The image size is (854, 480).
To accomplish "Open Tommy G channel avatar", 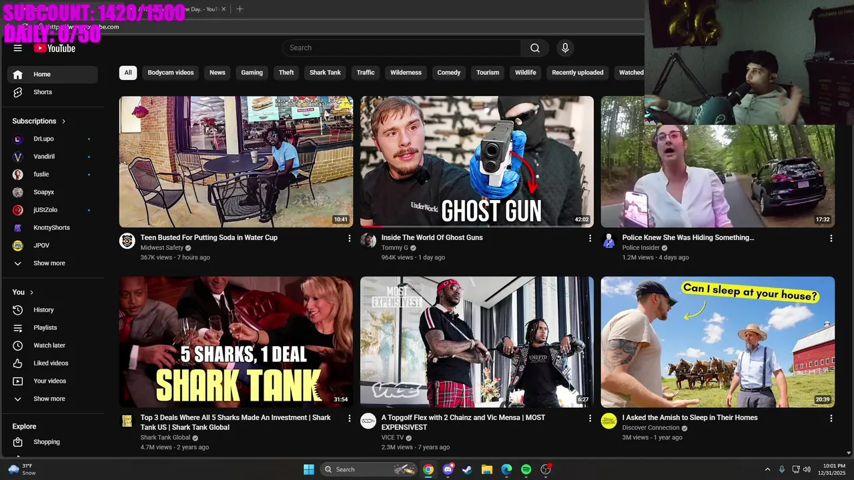I will pos(368,241).
